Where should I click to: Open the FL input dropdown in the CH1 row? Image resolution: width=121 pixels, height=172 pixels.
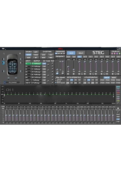point(28,63)
